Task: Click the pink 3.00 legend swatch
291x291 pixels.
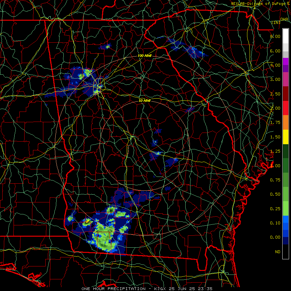Action: [x=286, y=79]
